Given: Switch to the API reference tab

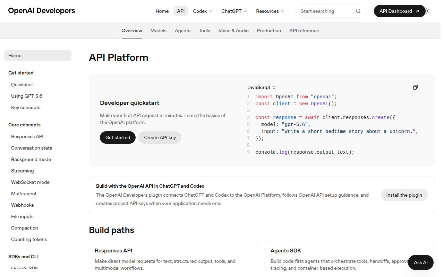Looking at the screenshot, I should (304, 30).
